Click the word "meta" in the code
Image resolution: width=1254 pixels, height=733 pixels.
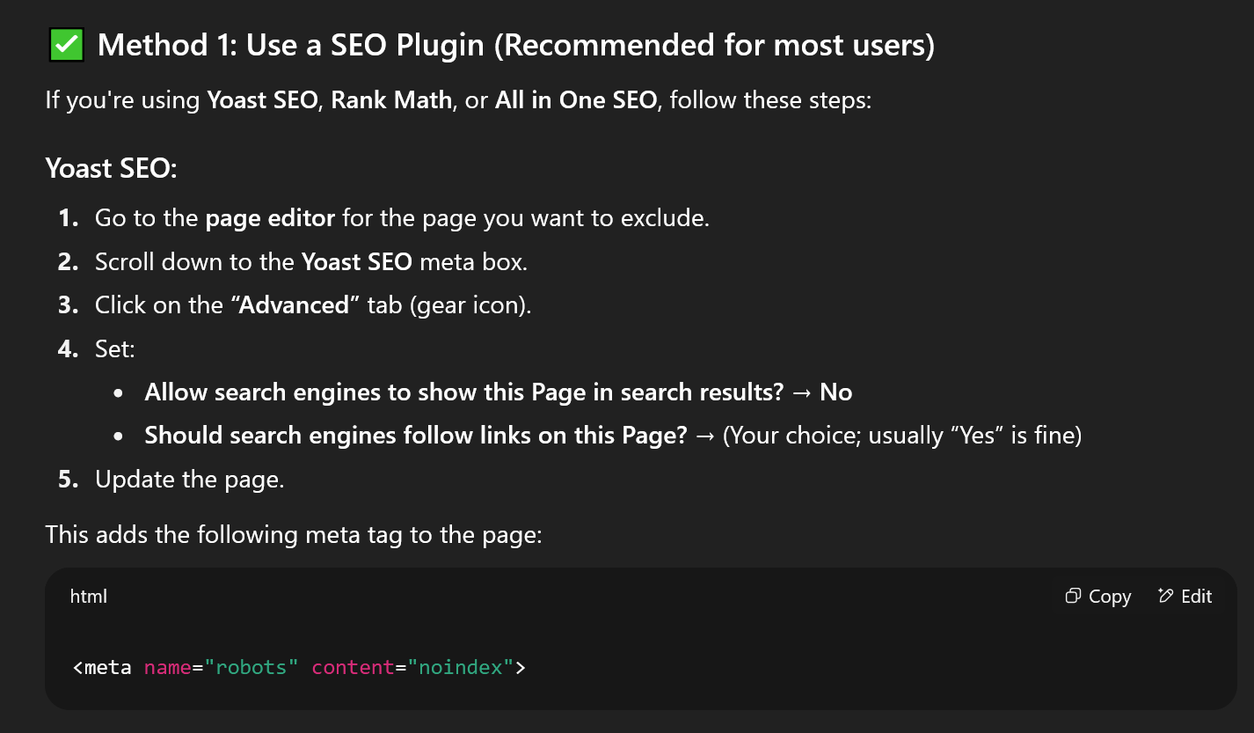point(108,667)
